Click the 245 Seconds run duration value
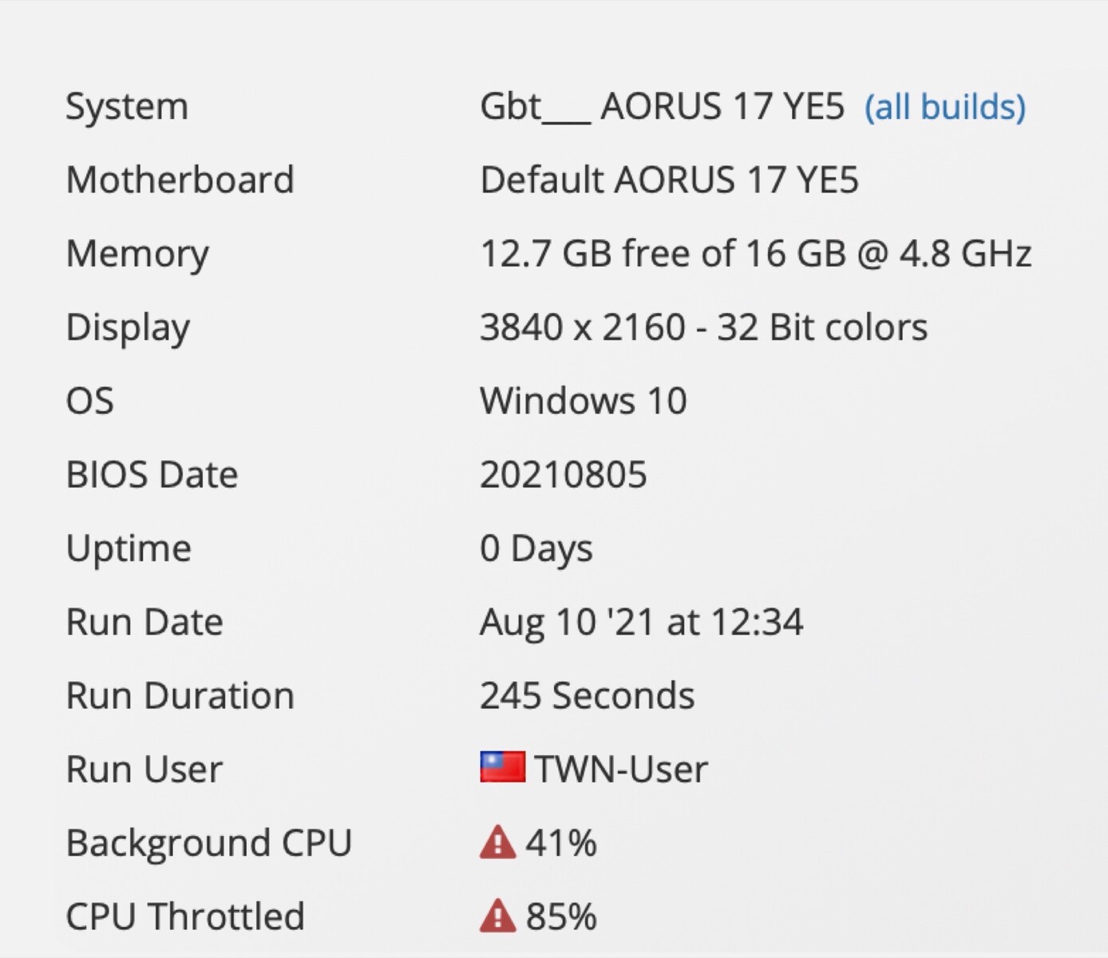This screenshot has height=958, width=1108. (x=587, y=695)
